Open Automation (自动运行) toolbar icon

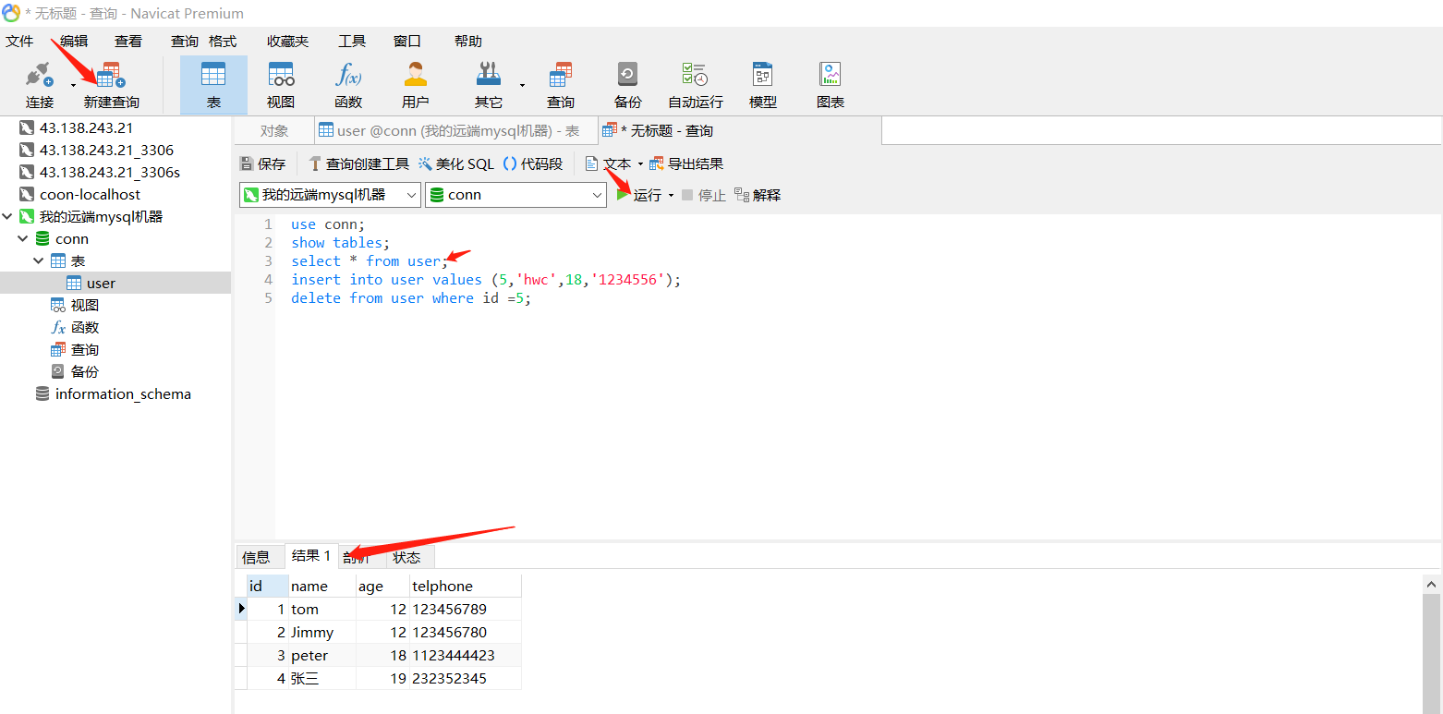click(x=696, y=85)
